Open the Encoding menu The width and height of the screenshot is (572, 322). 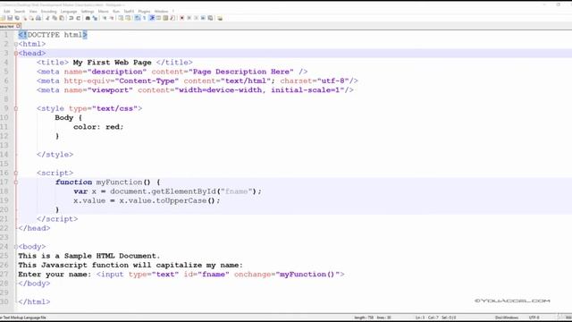click(48, 12)
